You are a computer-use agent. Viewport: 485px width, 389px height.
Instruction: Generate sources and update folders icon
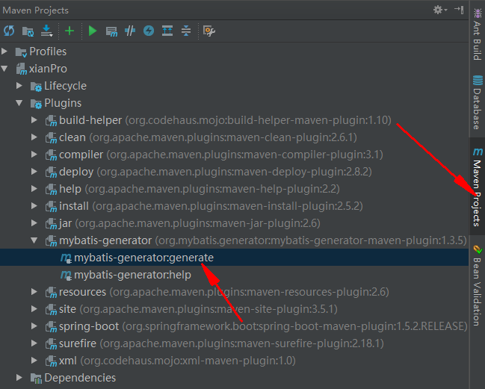(x=28, y=31)
